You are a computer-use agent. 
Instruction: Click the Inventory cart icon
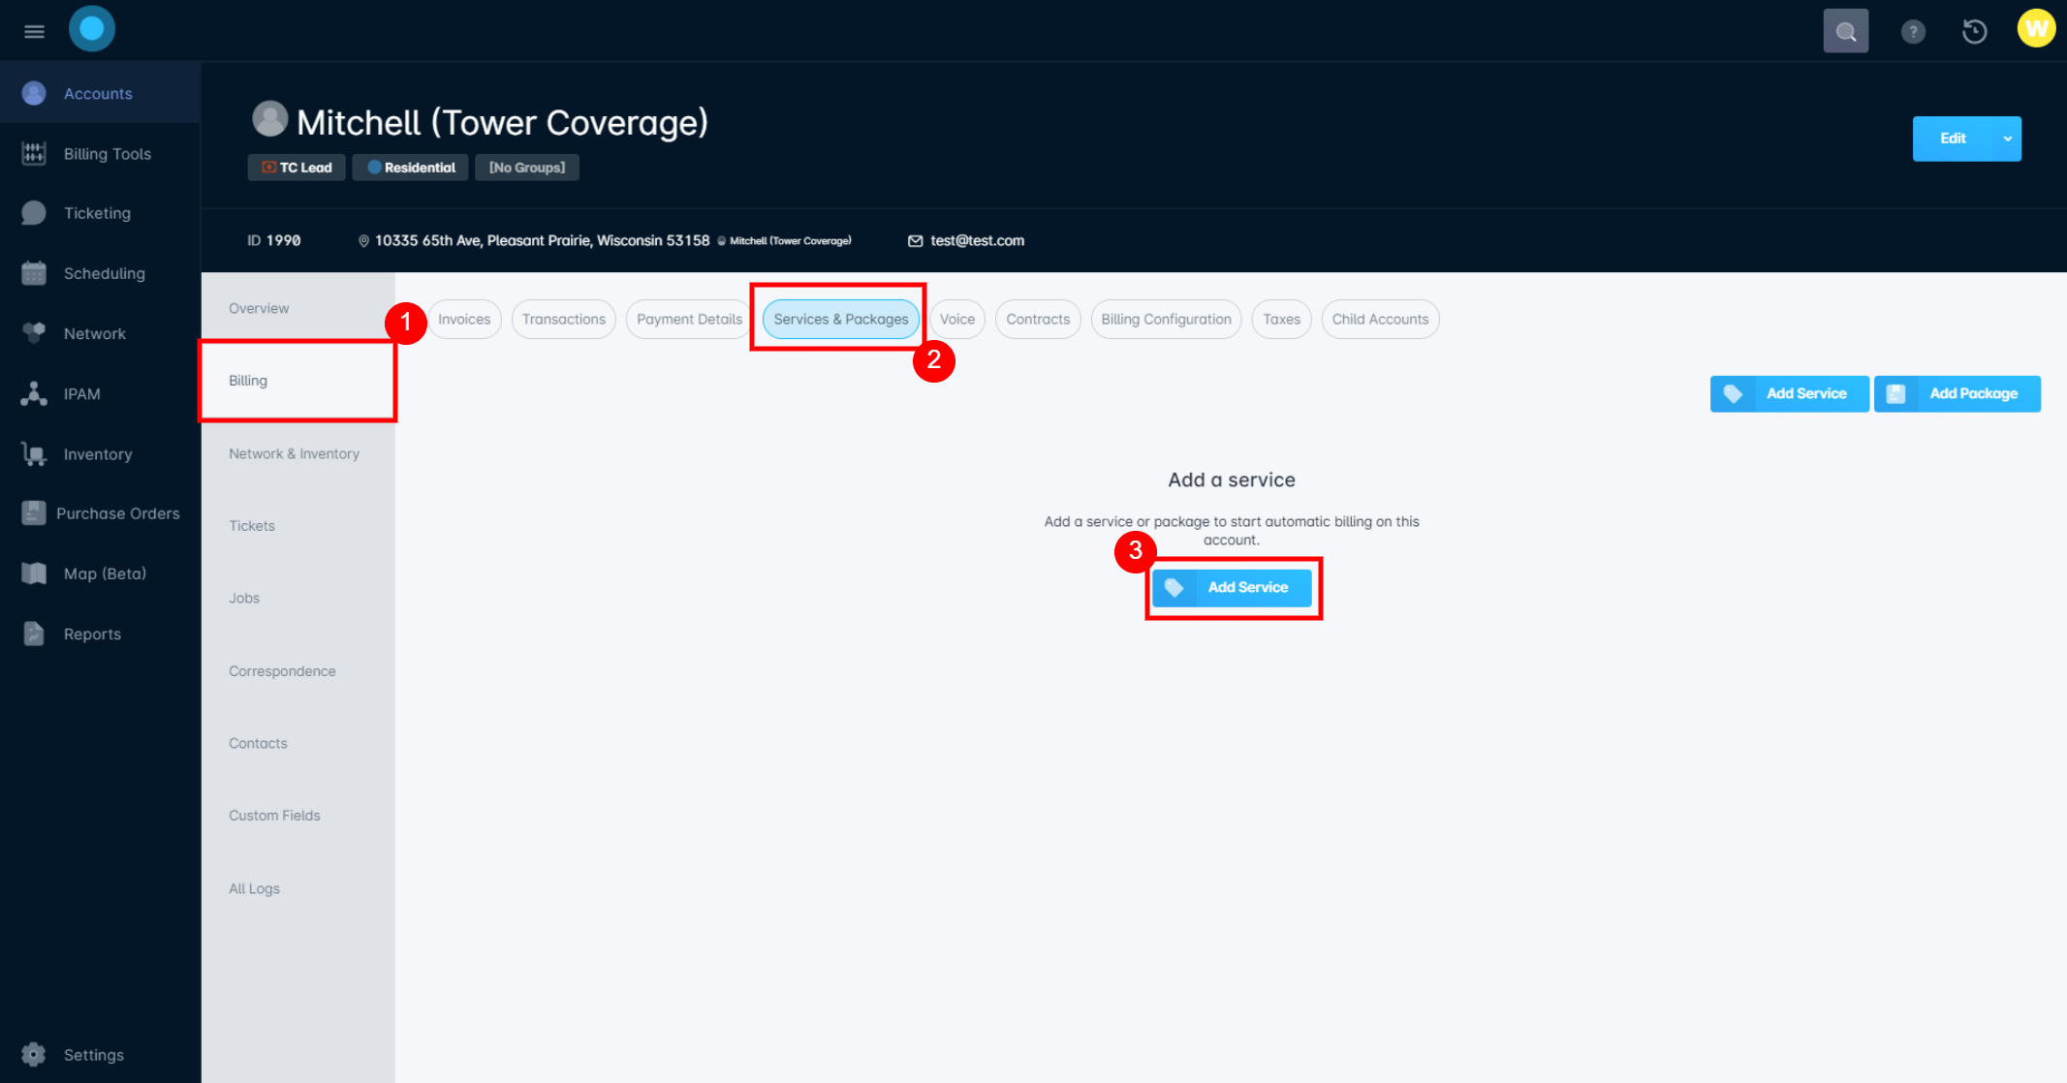tap(34, 453)
